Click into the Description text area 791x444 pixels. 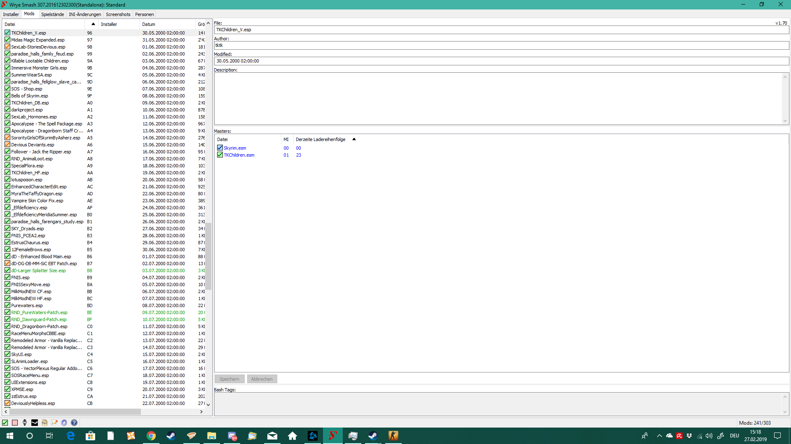(x=498, y=99)
